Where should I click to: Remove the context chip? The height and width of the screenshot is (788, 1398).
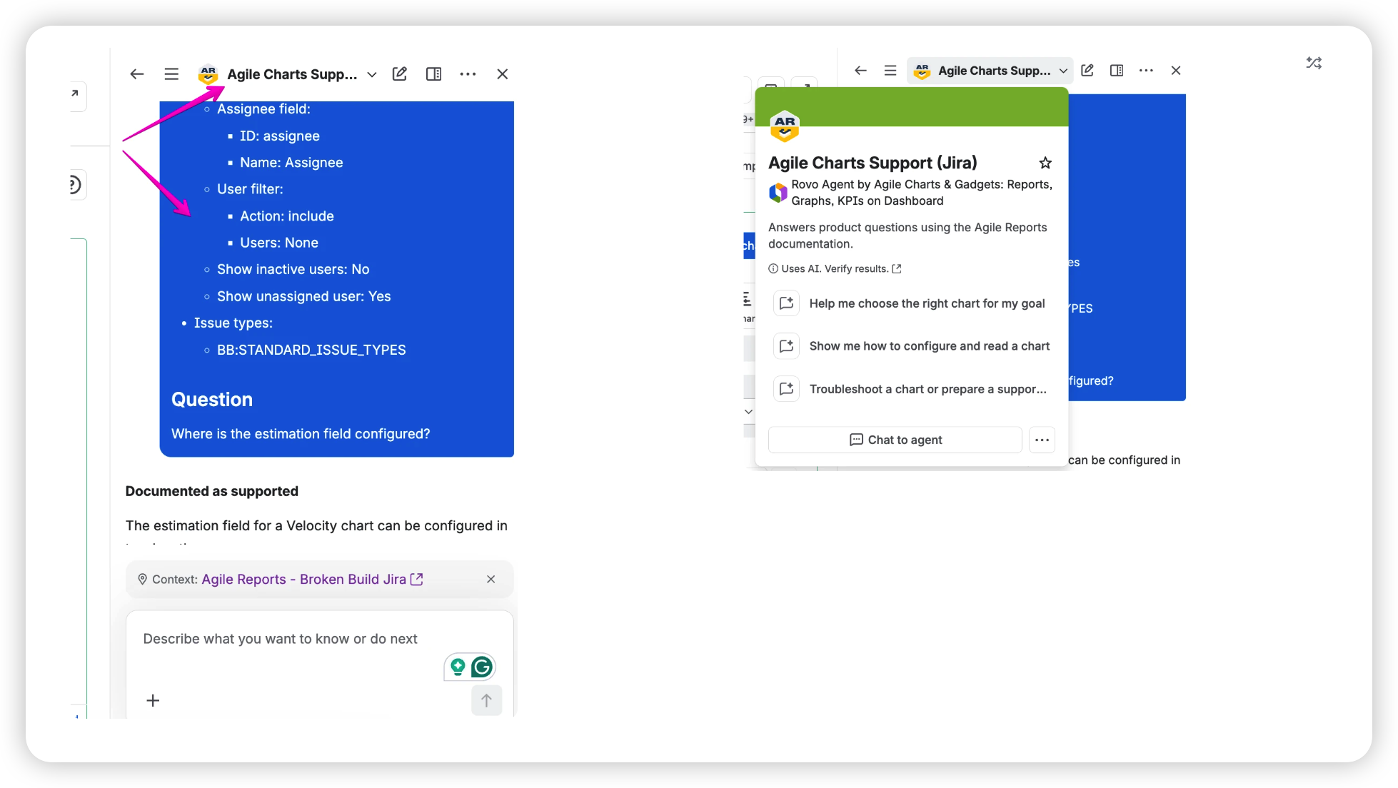point(491,580)
